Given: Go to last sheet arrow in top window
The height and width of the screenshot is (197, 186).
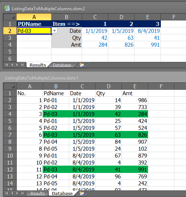Looking at the screenshot, I should click(23, 65).
